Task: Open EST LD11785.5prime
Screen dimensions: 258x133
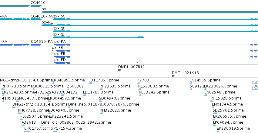Action: coord(104,80)
